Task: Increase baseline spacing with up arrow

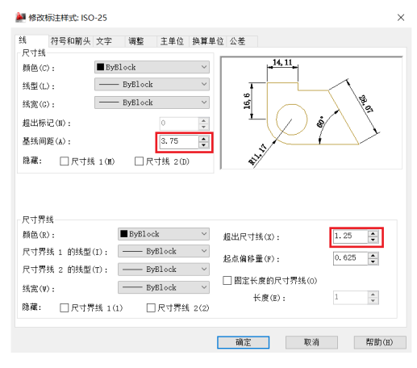Action: (x=203, y=139)
